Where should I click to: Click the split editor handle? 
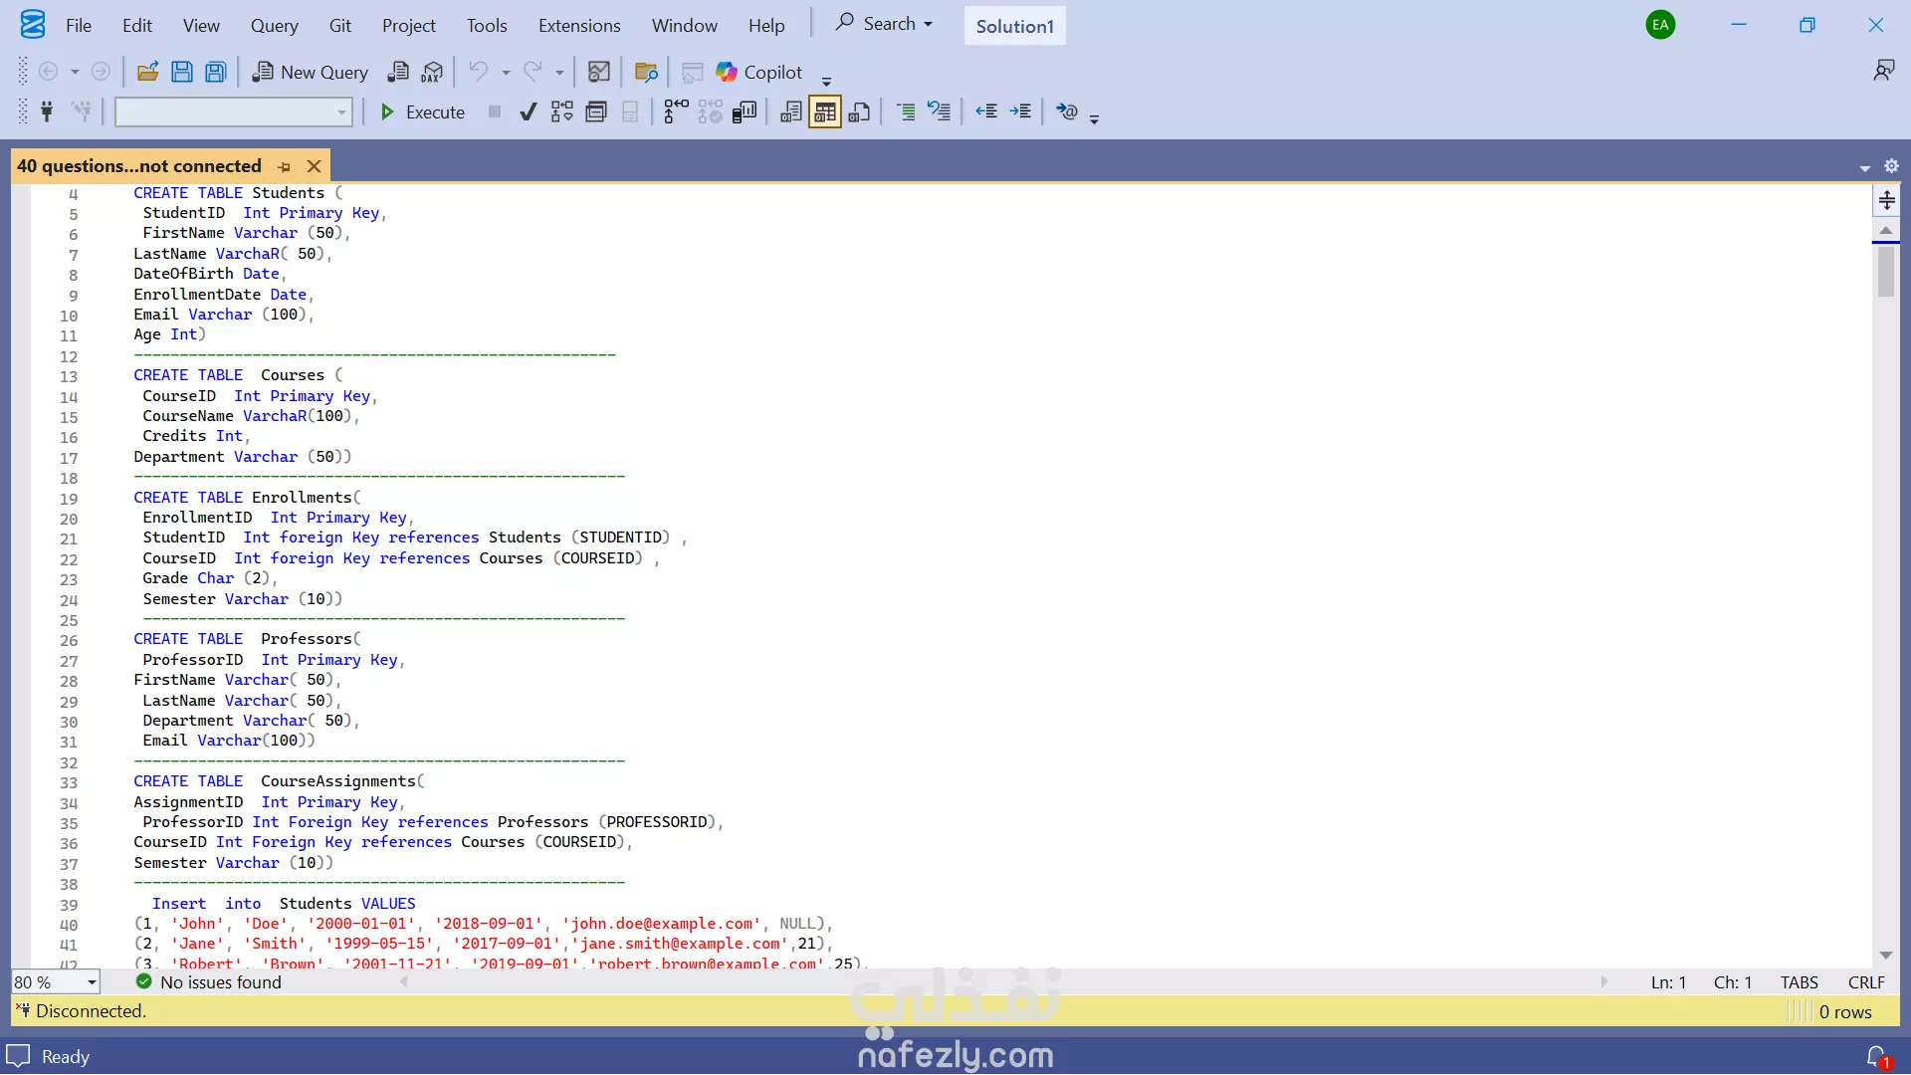pos(1886,200)
